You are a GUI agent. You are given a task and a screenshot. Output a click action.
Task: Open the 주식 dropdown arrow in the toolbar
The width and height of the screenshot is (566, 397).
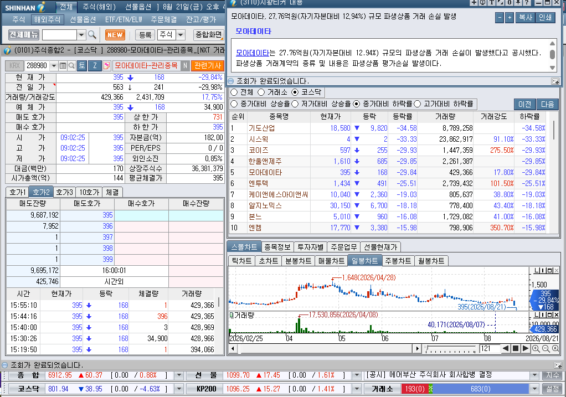click(181, 35)
